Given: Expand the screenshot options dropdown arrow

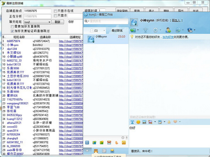Looking at the screenshot, I should pos(155,122).
